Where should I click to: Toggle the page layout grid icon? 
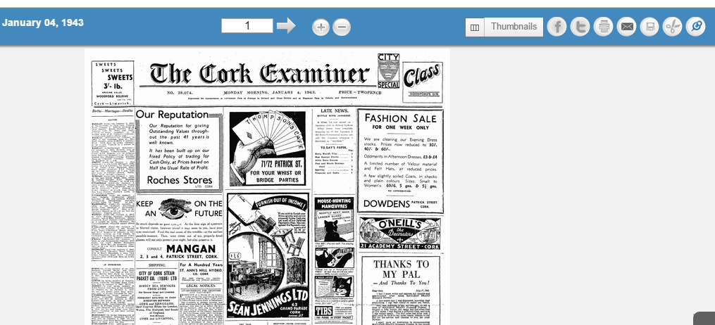[475, 27]
